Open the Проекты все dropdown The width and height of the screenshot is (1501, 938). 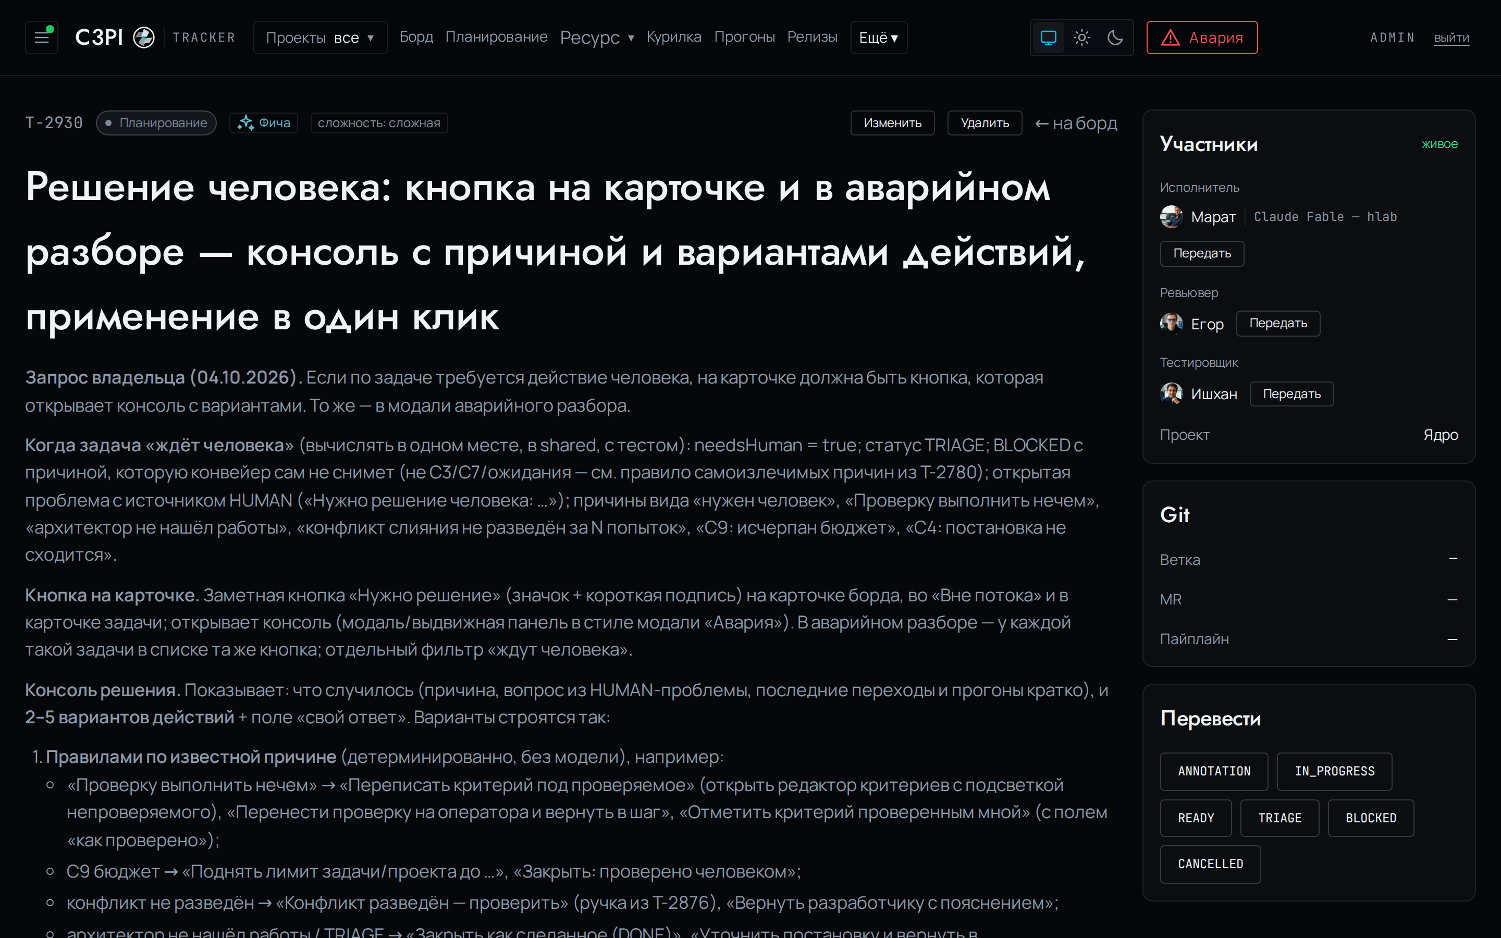point(320,38)
